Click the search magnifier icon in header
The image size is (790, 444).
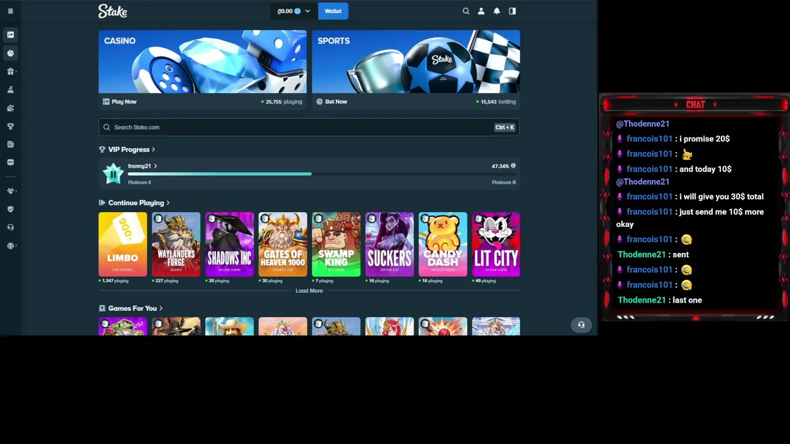coord(466,11)
